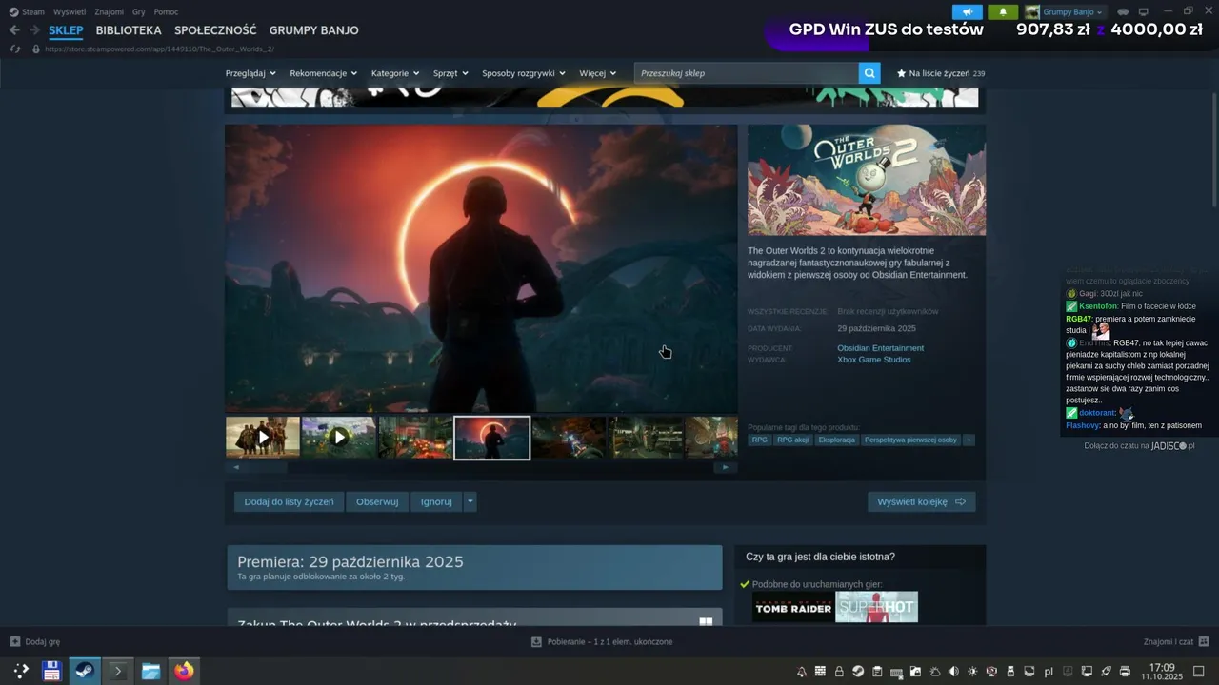Open the terminal taskbar icon
Screen dimensions: 1219x685
pyautogui.click(x=118, y=671)
